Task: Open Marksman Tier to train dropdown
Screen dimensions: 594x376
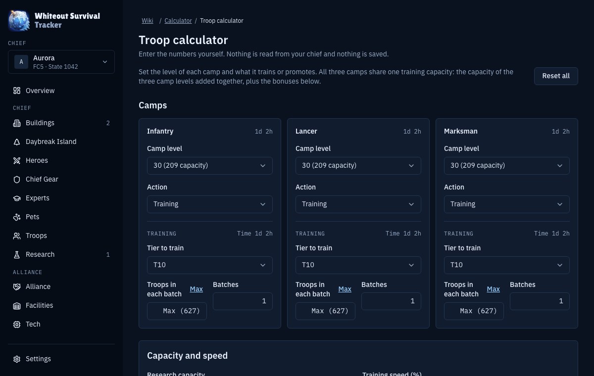Action: pos(507,265)
